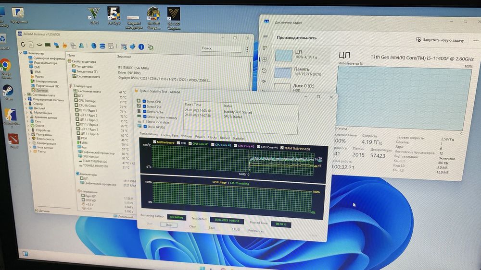Viewport: 481px width, 270px height.
Task: Open the Программы desktop folder
Action: pyautogui.click(x=19, y=16)
